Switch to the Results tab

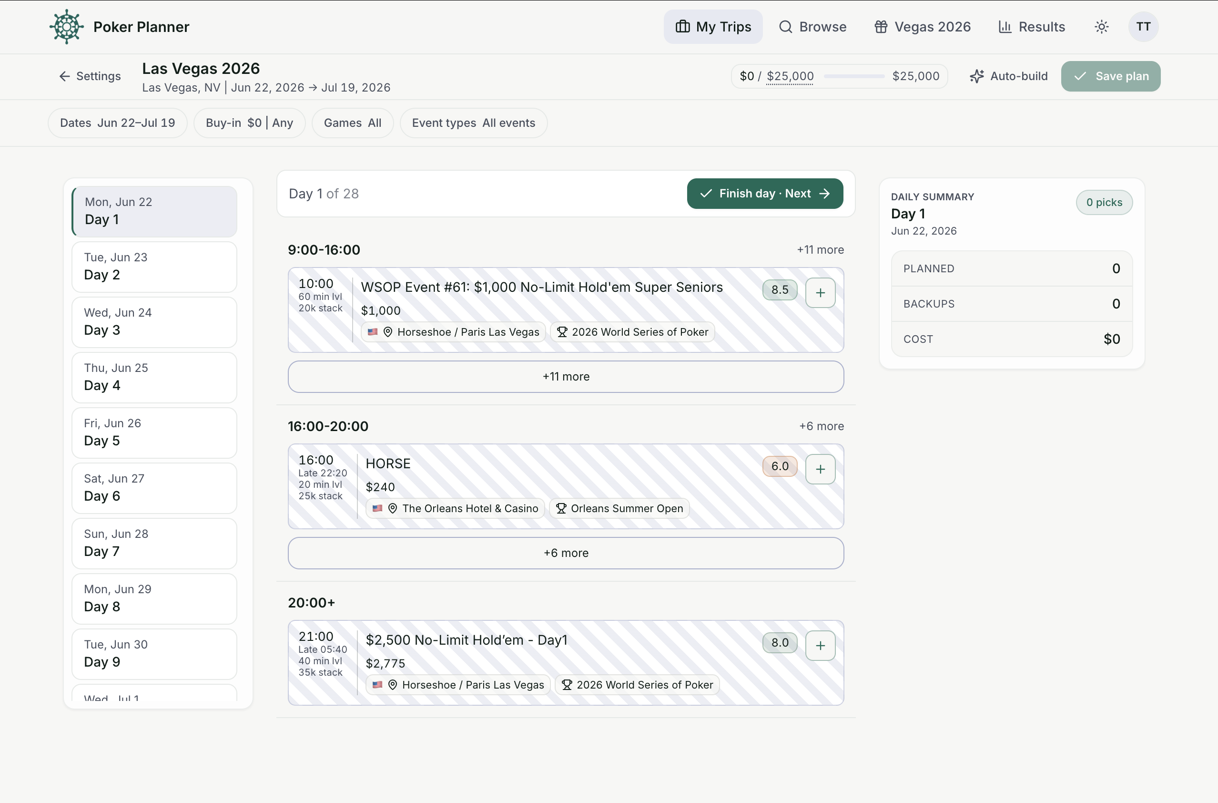pyautogui.click(x=1031, y=27)
